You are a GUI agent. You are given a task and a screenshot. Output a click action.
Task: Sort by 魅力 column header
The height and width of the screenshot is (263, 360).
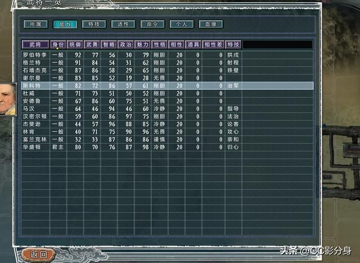point(142,44)
